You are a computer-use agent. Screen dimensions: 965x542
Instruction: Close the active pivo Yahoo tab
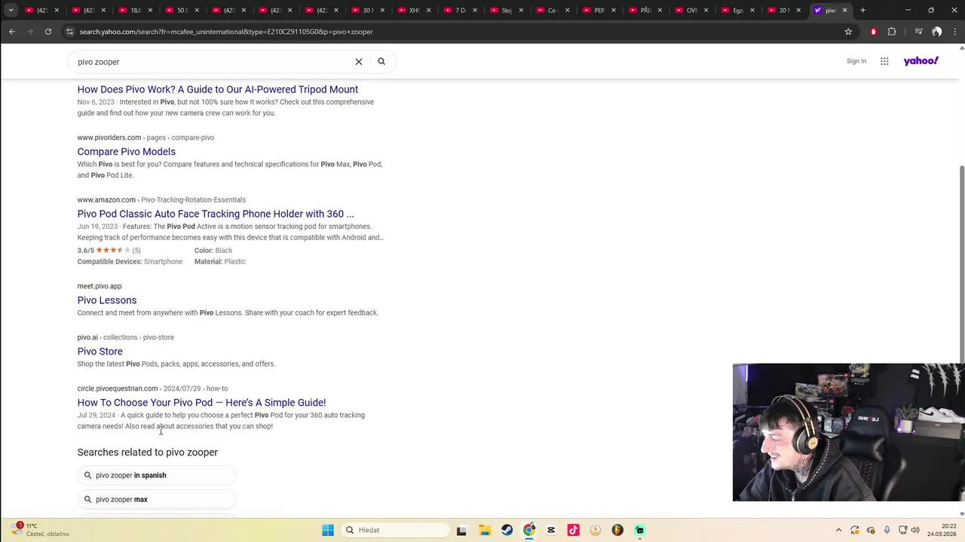844,11
